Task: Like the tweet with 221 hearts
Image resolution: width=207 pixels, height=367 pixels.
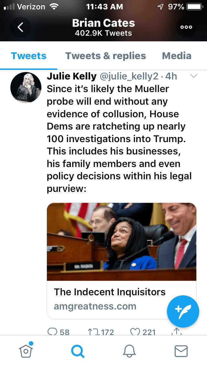Action: (135, 331)
